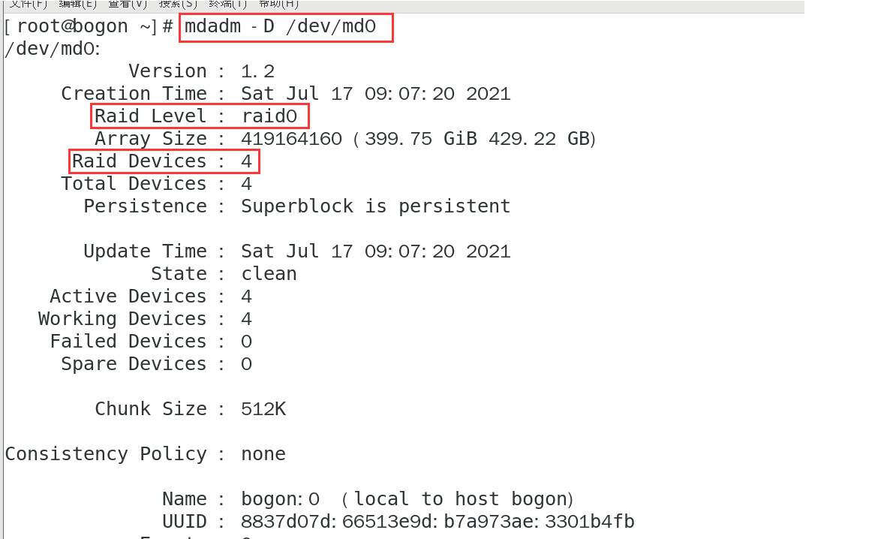The height and width of the screenshot is (539, 881).
Task: Open the 查看(V) View menu
Action: (x=128, y=4)
